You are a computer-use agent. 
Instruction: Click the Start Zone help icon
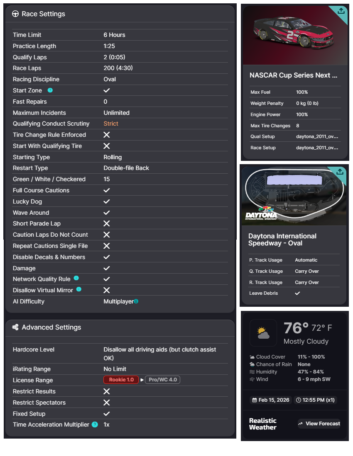(50, 90)
